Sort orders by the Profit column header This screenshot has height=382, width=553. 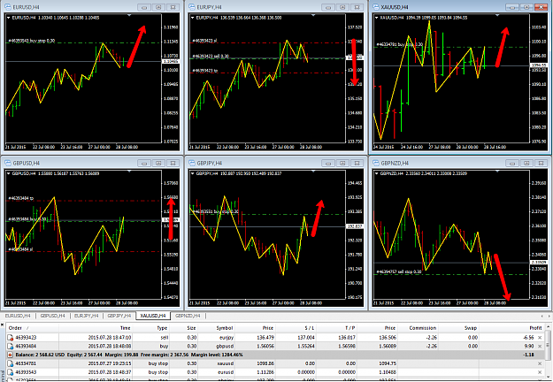tap(511, 328)
